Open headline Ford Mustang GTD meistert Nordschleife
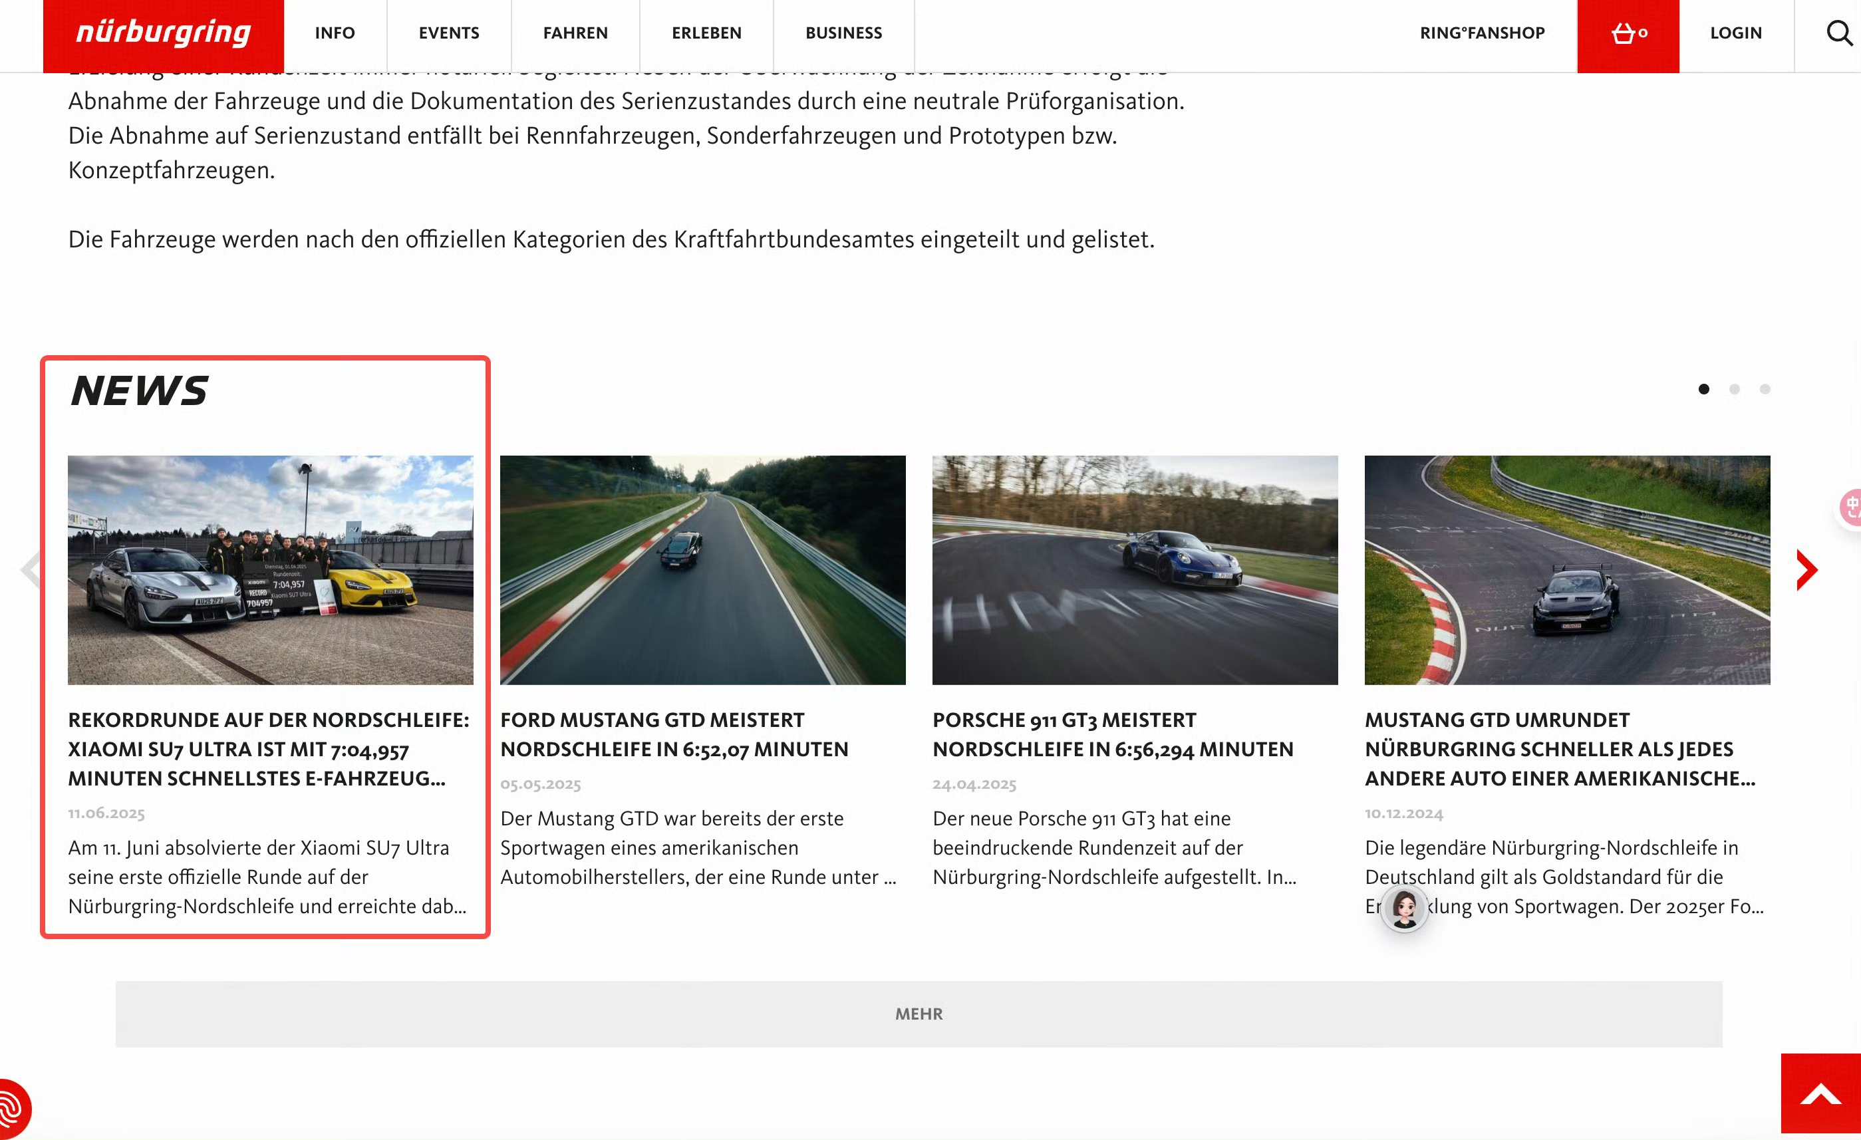Screen dimensions: 1861x1140 674,734
